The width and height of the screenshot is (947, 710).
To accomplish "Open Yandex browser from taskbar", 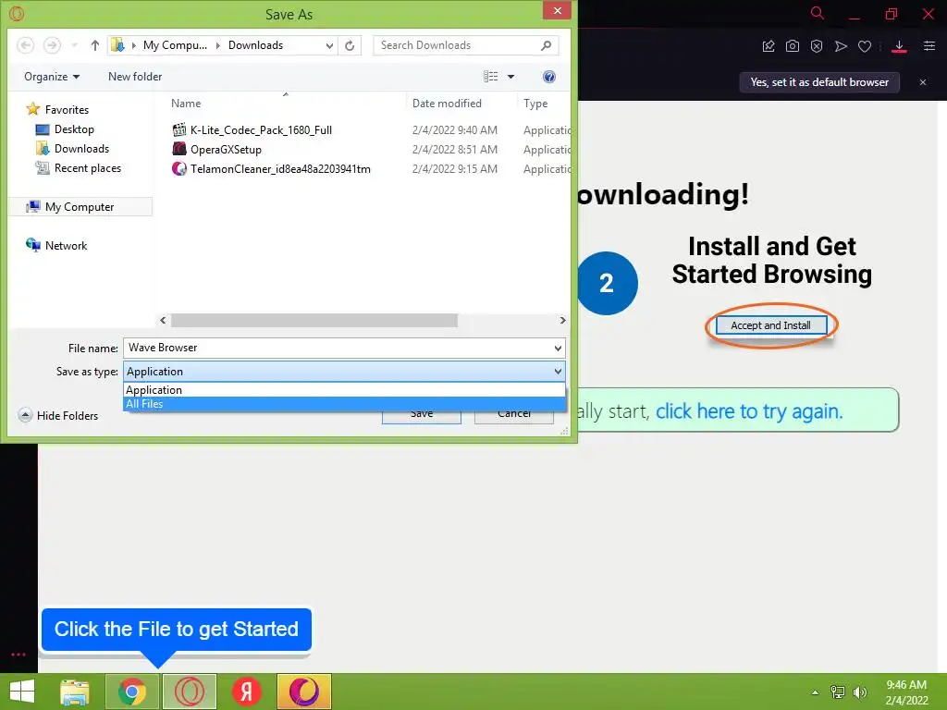I will tap(246, 692).
